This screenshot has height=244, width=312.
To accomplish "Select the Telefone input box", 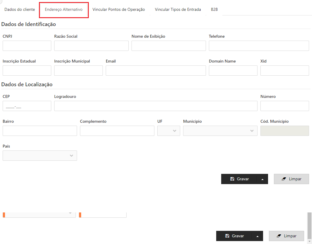I will pyautogui.click(x=259, y=46).
